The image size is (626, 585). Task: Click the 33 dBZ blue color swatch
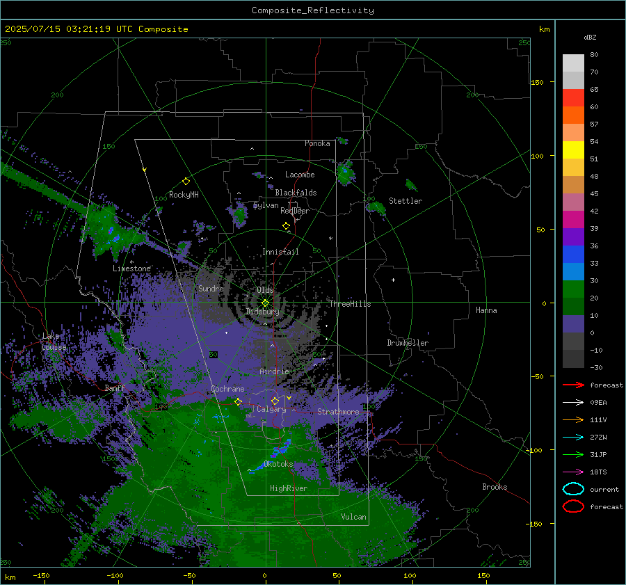573,255
